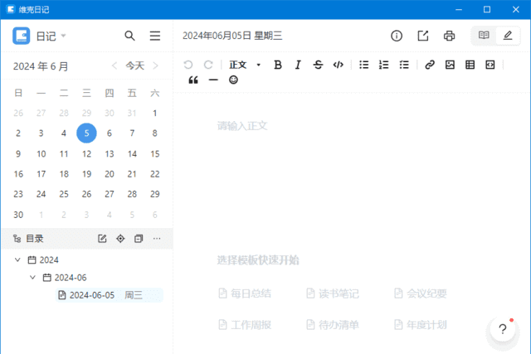This screenshot has height=354, width=531.
Task: Choose the 待办清单 template
Action: (x=333, y=325)
